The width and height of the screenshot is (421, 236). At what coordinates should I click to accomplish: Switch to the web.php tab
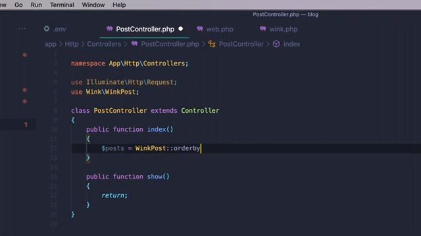tap(220, 29)
